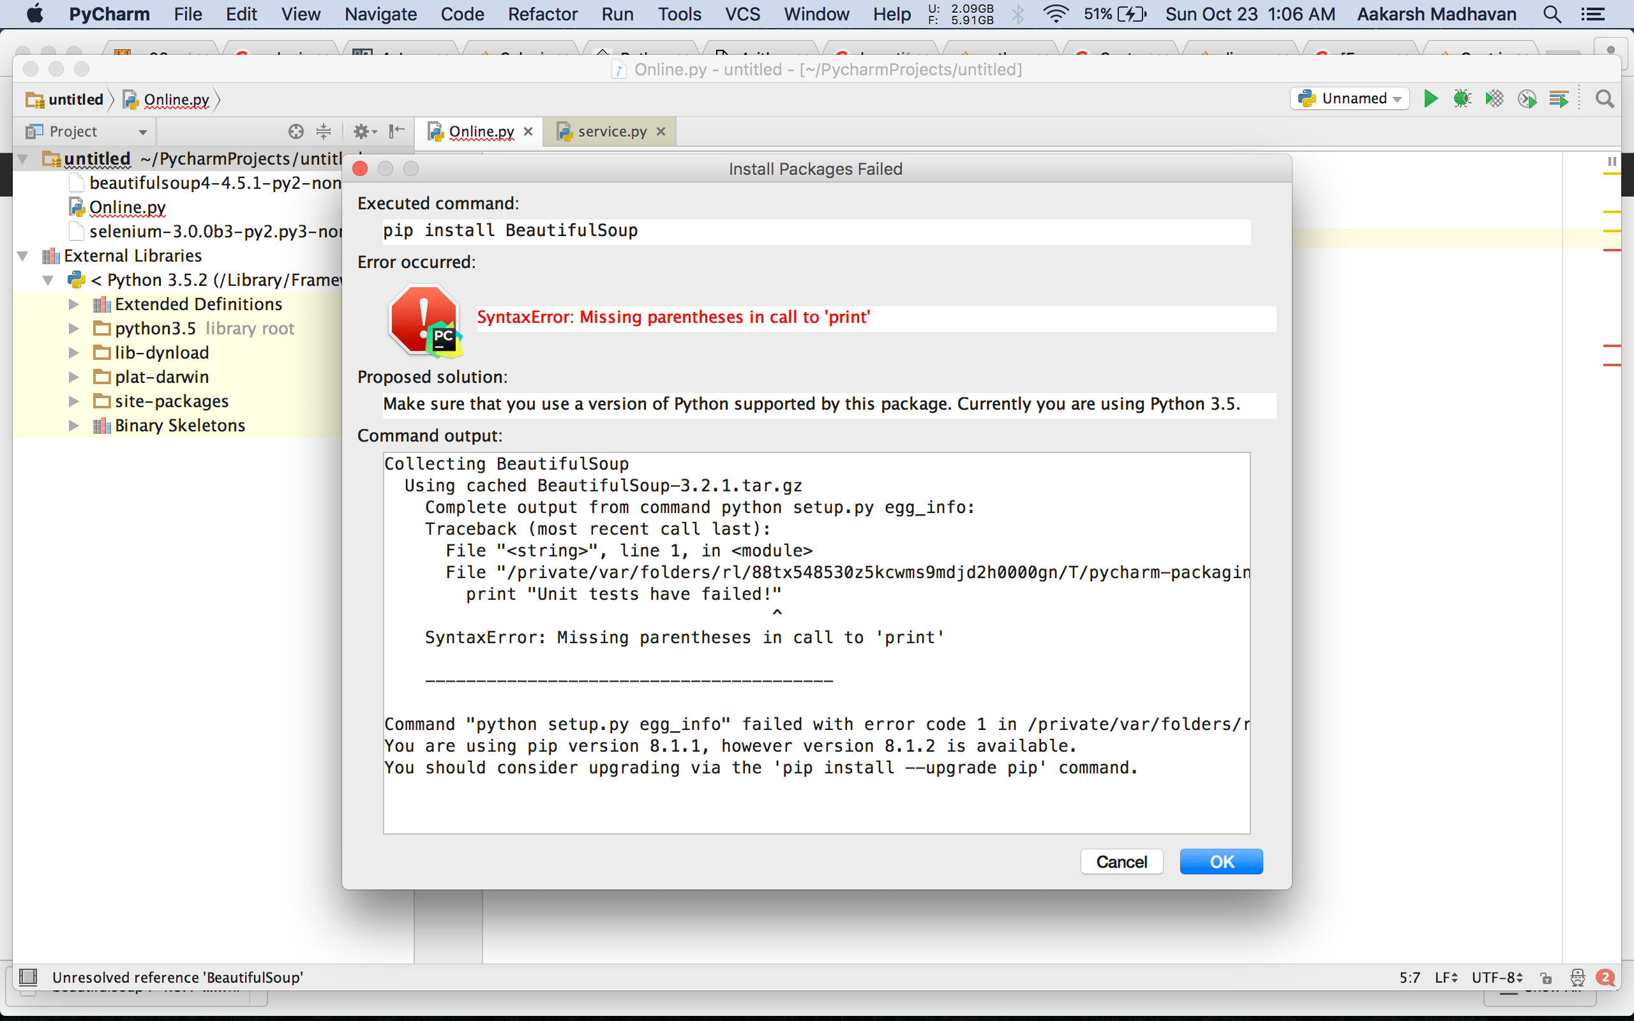
Task: Open the Tools menu
Action: (679, 14)
